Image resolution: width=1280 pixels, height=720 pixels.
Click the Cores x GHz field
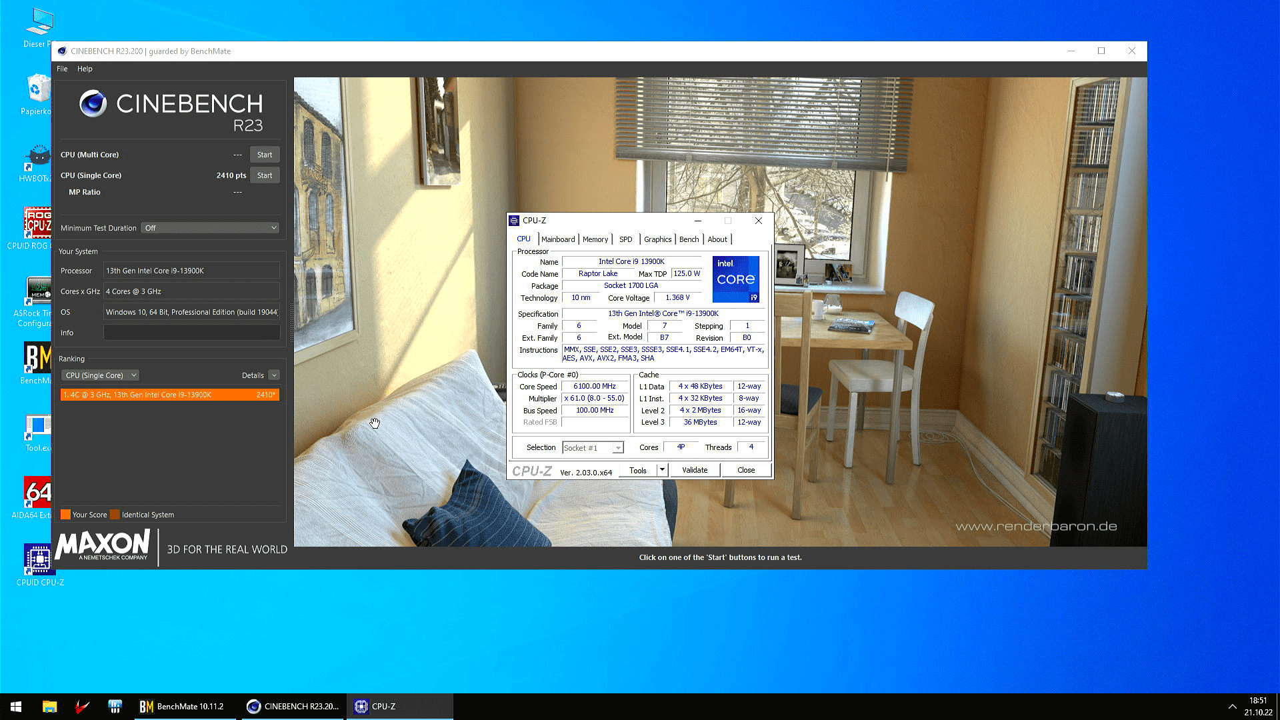(x=191, y=291)
